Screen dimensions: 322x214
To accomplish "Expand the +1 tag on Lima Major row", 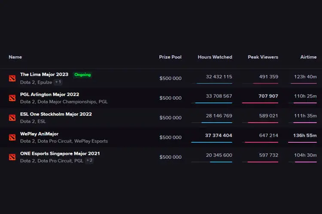I will [x=58, y=82].
